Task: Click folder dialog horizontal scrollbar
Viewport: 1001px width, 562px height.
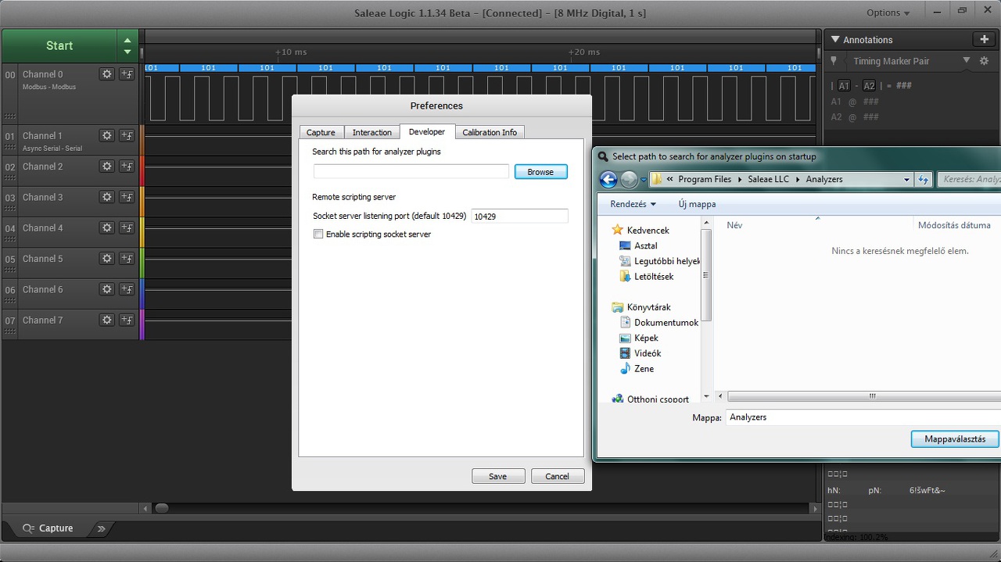Action: (x=863, y=396)
